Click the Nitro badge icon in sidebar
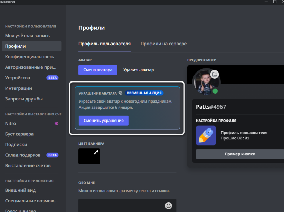Image resolution: width=284 pixels, height=212 pixels. click(x=56, y=123)
